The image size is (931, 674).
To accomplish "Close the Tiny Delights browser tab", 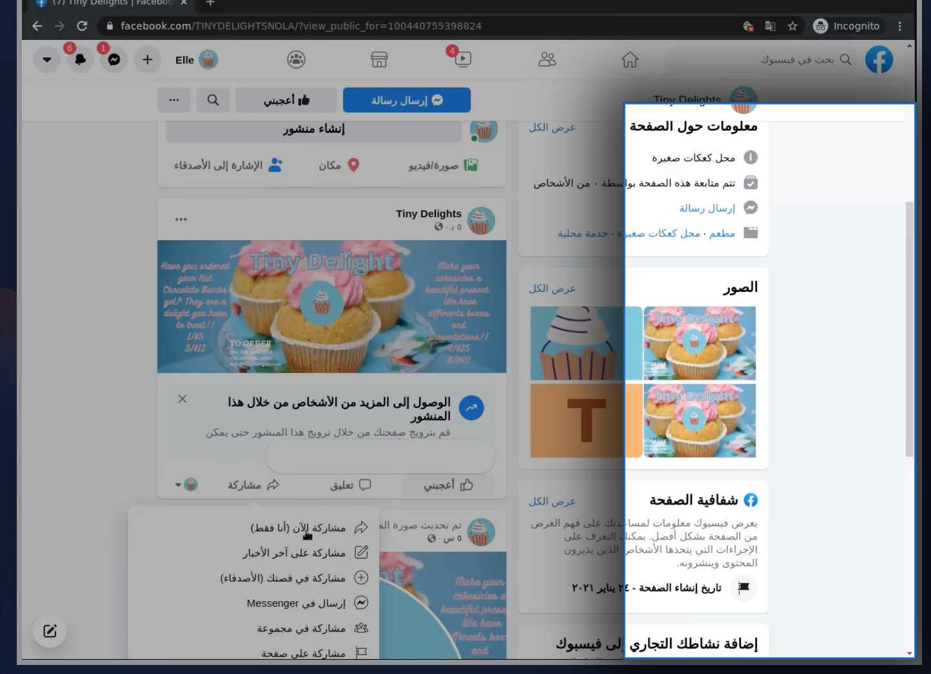I will [x=184, y=3].
